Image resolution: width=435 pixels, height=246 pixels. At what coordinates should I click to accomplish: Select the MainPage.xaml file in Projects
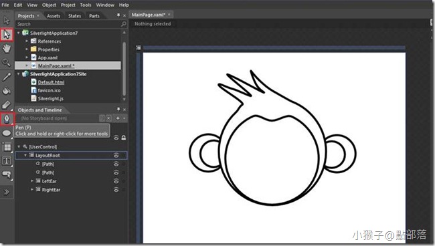56,66
